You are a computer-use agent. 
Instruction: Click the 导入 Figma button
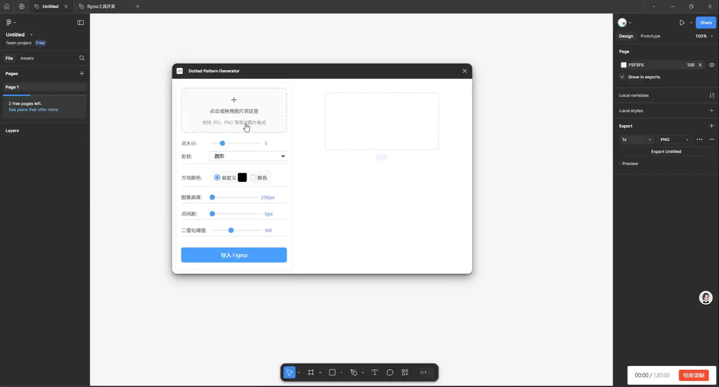[234, 255]
